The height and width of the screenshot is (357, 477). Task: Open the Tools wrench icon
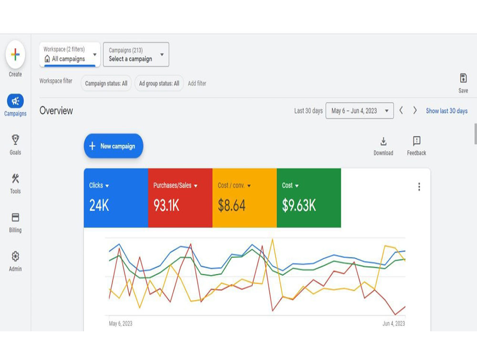coord(15,178)
